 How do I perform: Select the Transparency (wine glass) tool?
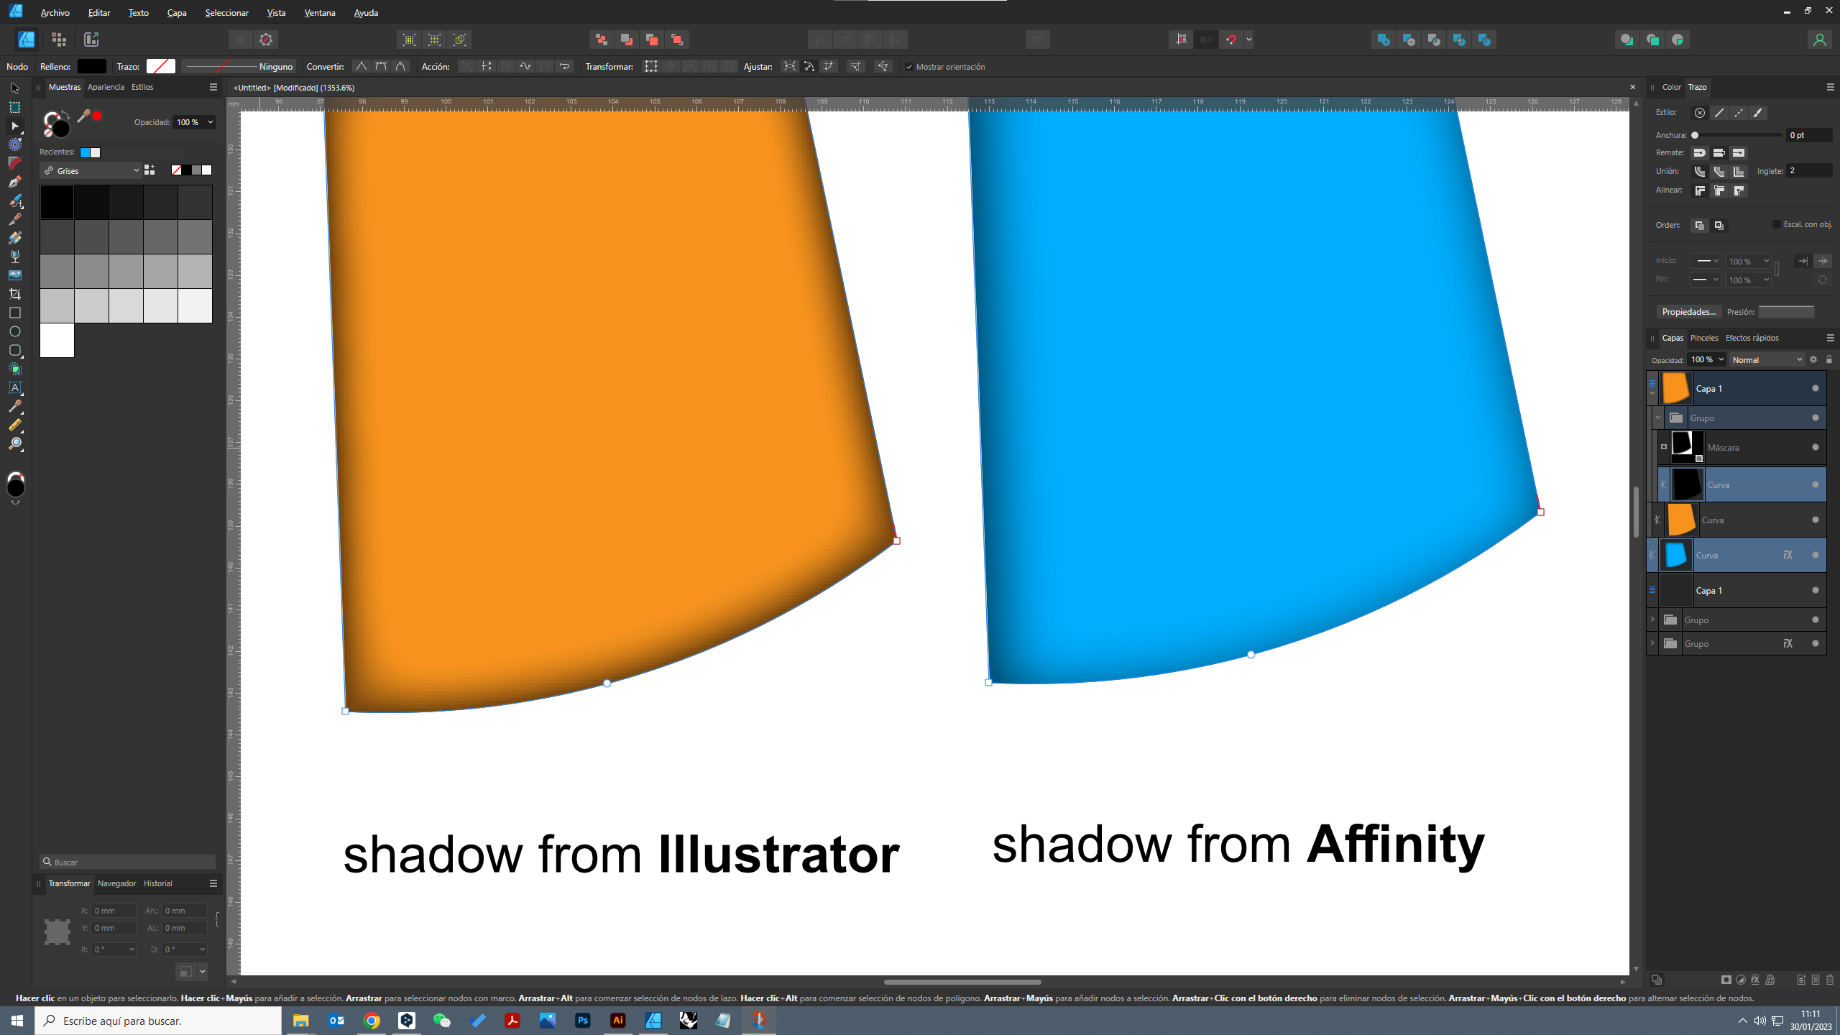pos(15,257)
